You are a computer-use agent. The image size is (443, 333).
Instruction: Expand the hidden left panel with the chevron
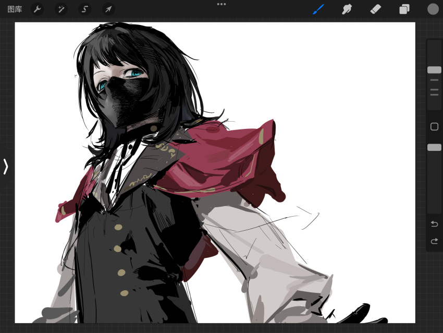tap(5, 166)
